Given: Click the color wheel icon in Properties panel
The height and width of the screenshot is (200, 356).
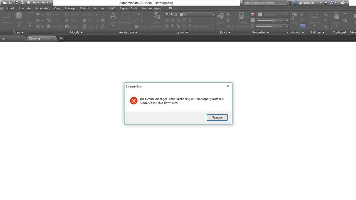Looking at the screenshot, I should tap(253, 14).
